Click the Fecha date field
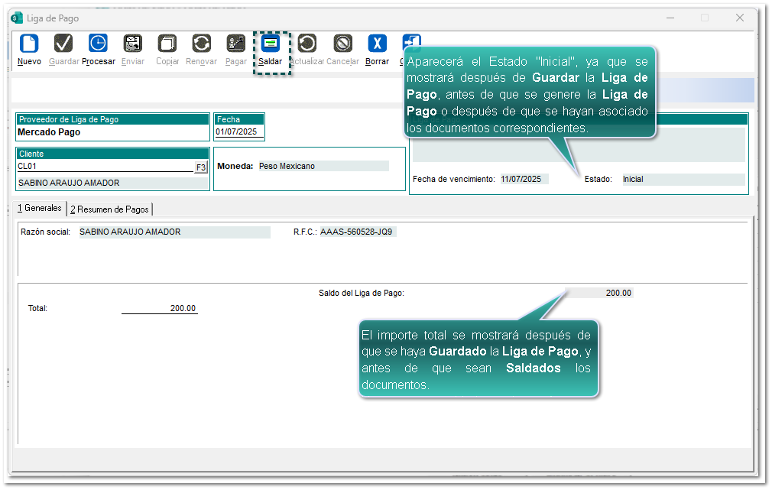The height and width of the screenshot is (490, 772). 238,131
